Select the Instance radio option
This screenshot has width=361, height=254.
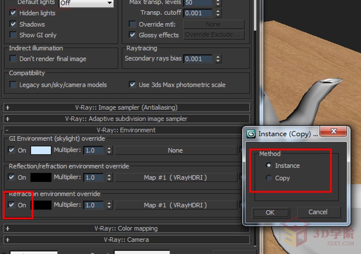(x=268, y=165)
